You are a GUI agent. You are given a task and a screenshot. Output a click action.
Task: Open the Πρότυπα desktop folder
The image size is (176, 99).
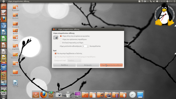point(15,64)
